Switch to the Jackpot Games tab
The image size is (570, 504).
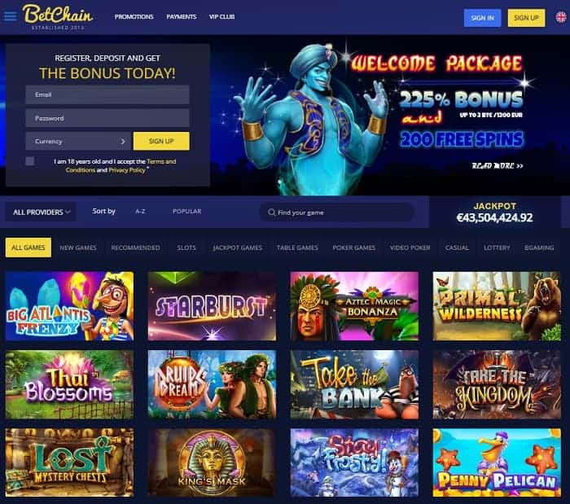tap(238, 248)
